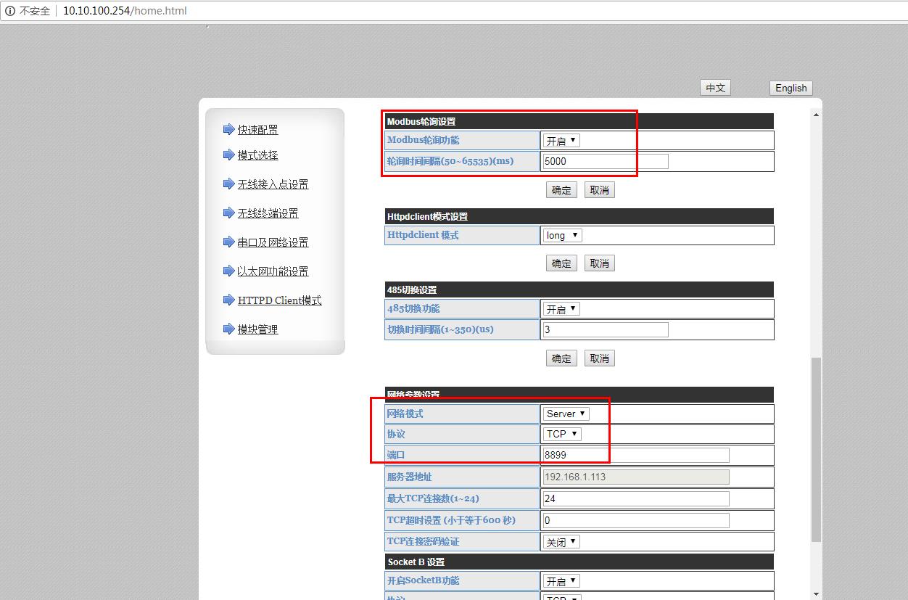
Task: Toggle the 开启SocketB功能 selector
Action: coord(561,581)
